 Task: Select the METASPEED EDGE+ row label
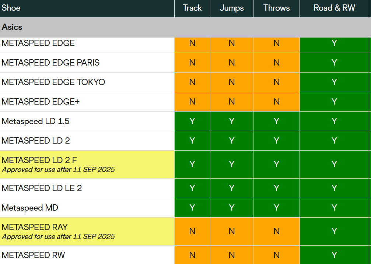(41, 102)
